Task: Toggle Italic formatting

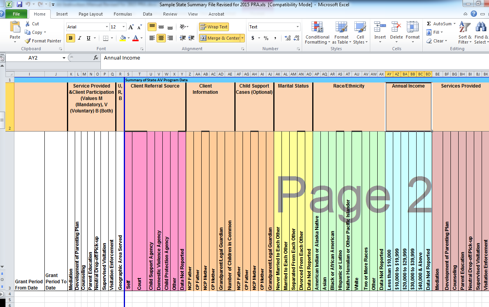Action: pyautogui.click(x=79, y=38)
